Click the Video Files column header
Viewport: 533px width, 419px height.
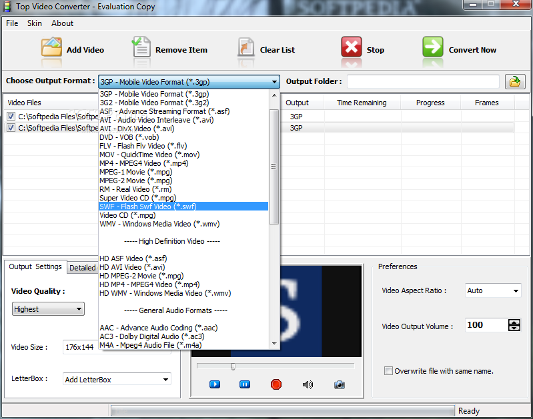51,103
